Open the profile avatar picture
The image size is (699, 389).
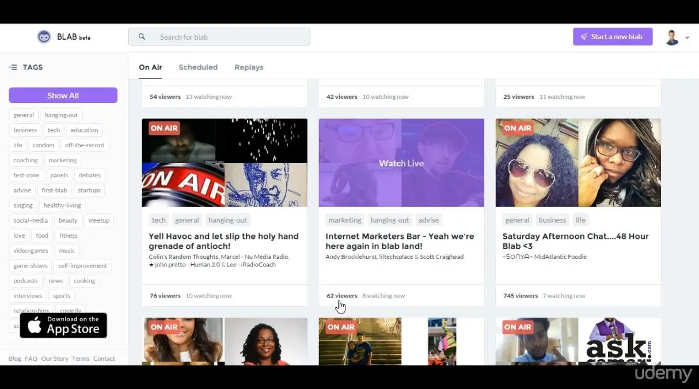[672, 37]
